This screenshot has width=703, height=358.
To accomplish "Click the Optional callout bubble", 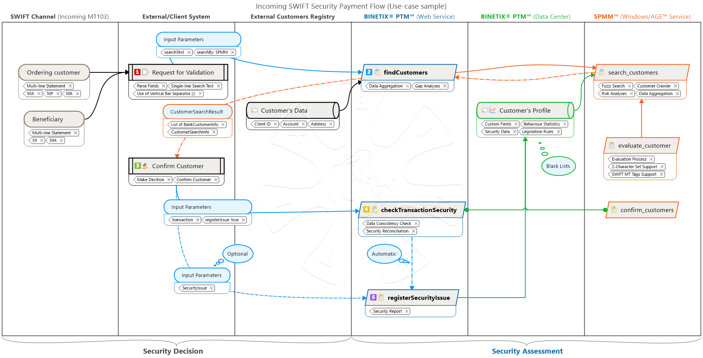I will [x=238, y=254].
